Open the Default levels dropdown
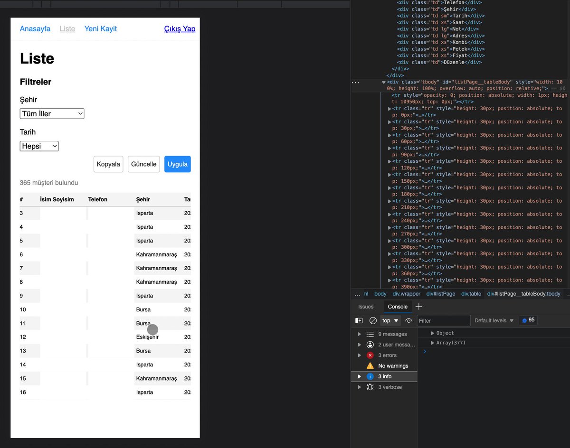 pos(494,321)
